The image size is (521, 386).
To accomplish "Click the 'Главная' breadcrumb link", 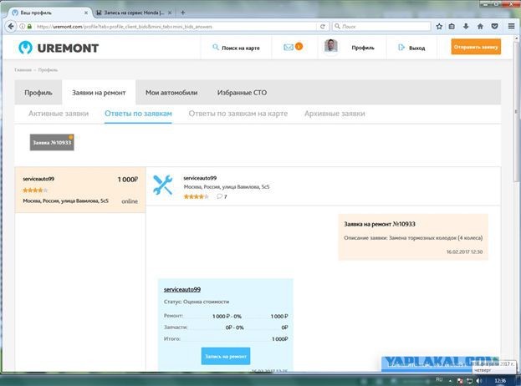I will tap(23, 70).
